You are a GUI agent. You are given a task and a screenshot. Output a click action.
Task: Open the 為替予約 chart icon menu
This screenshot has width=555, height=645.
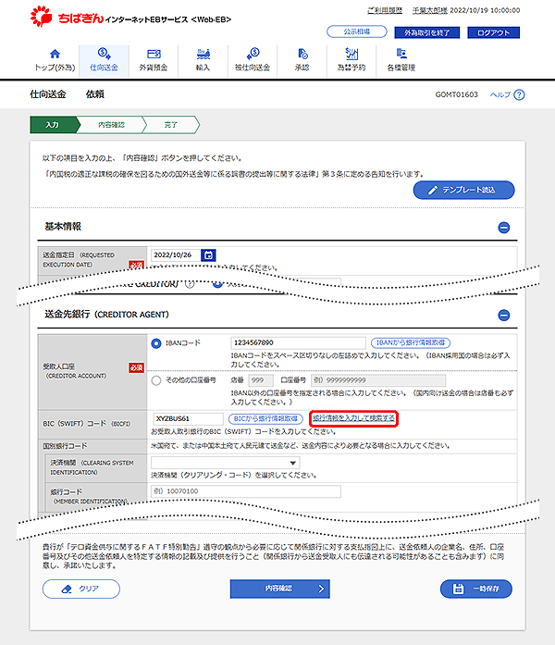click(351, 54)
